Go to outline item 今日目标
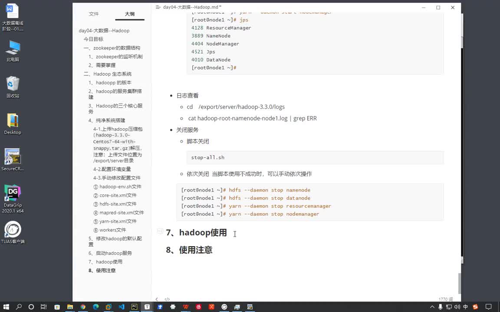 coord(93,39)
